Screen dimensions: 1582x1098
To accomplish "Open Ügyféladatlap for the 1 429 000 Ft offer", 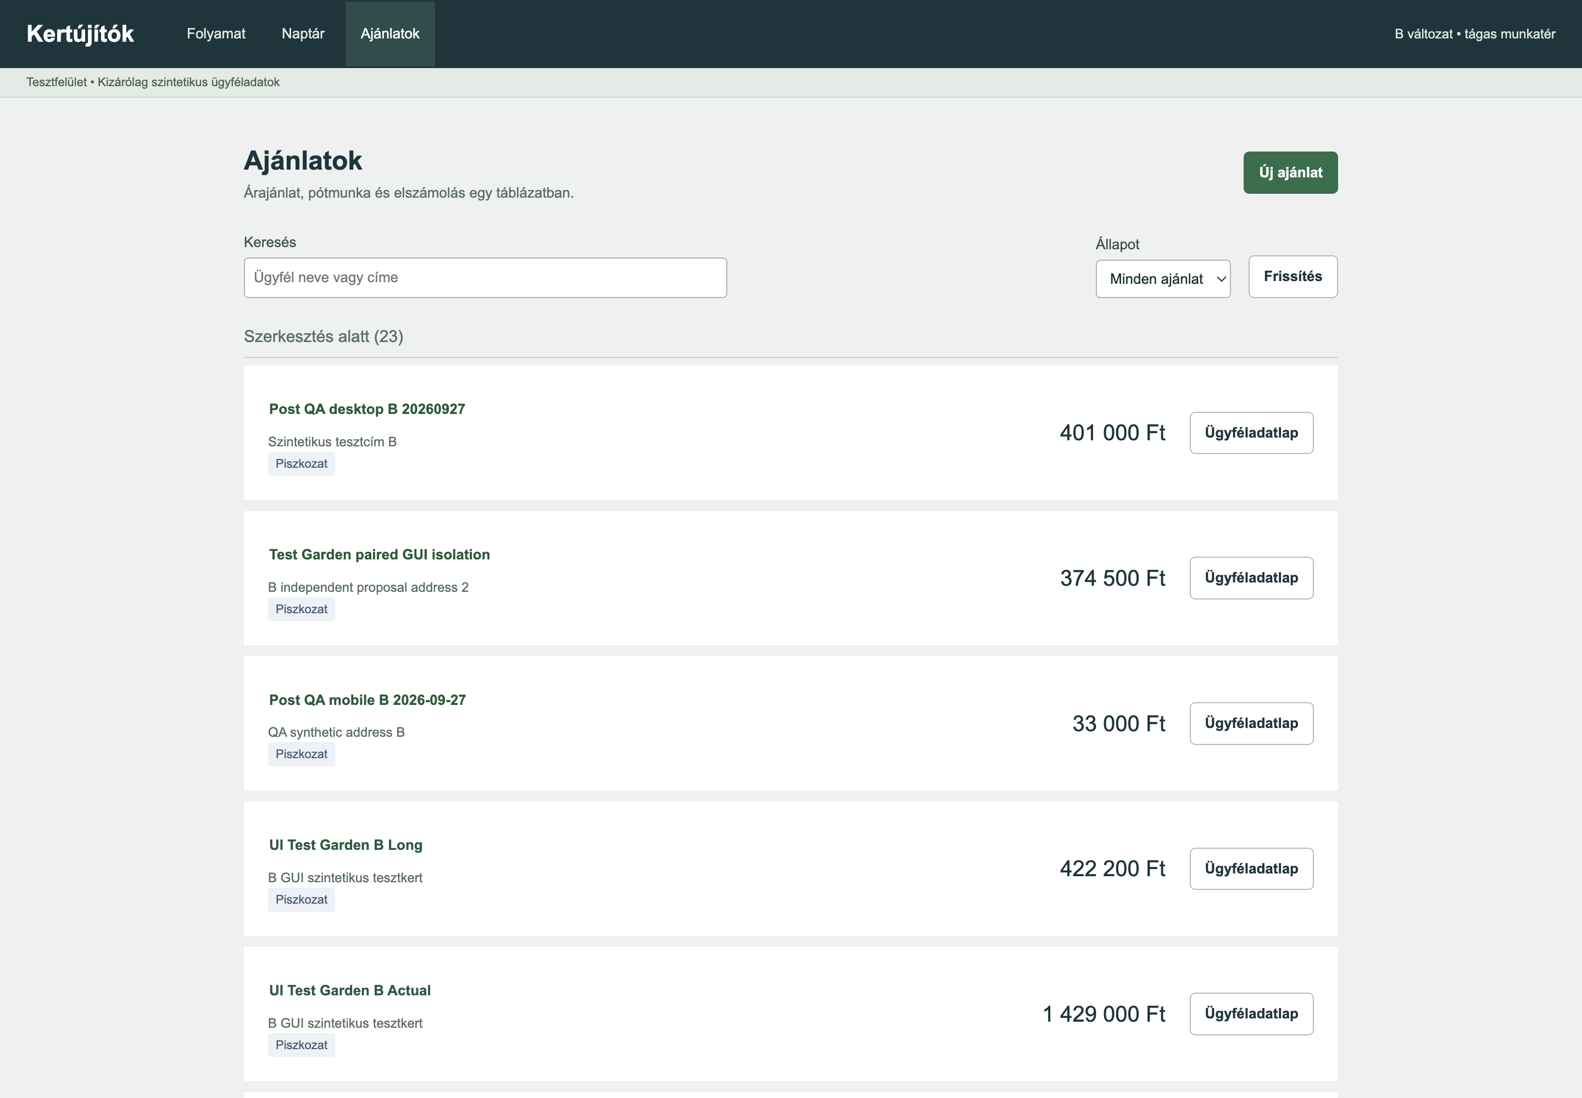I will [x=1251, y=1013].
